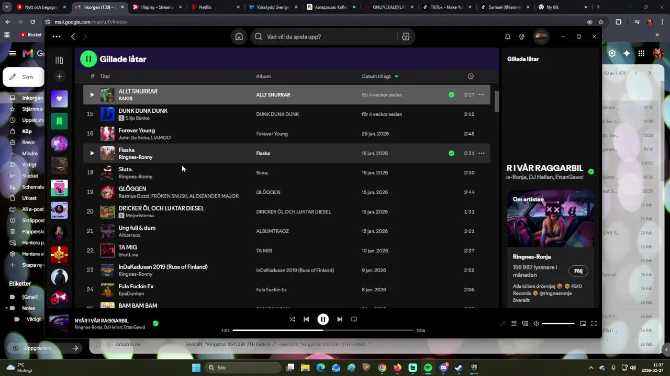
Task: Skip to previous track
Action: (306, 319)
